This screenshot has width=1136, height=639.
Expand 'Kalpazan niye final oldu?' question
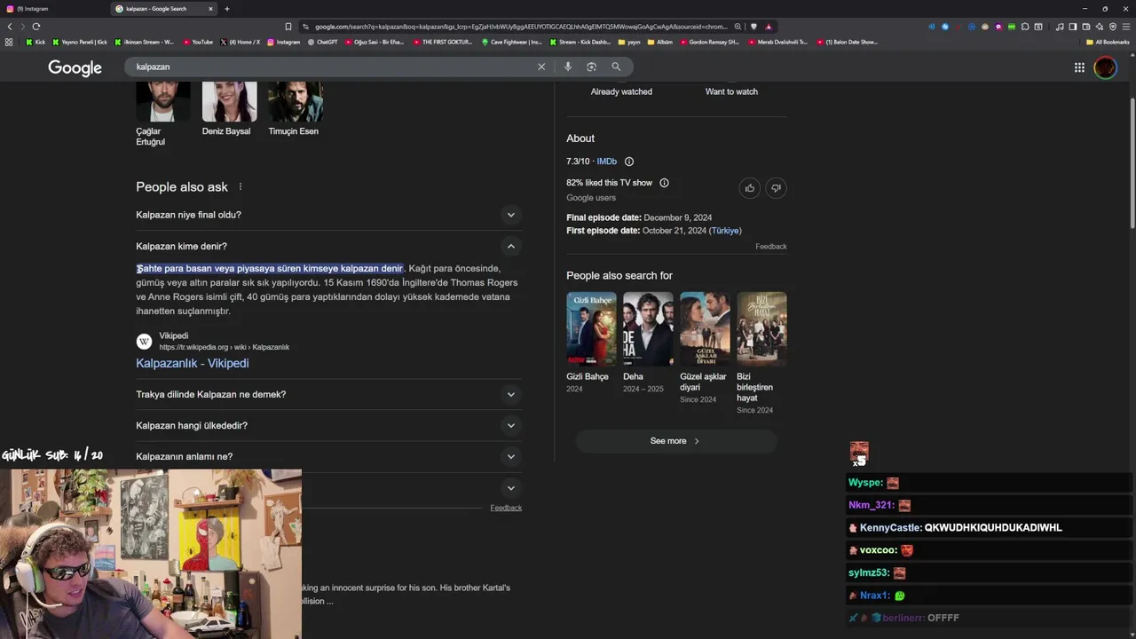tap(328, 215)
